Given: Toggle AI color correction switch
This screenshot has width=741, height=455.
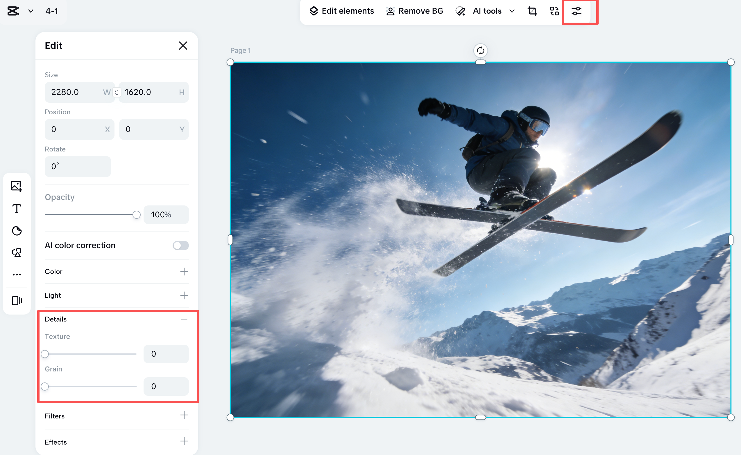Looking at the screenshot, I should point(180,245).
